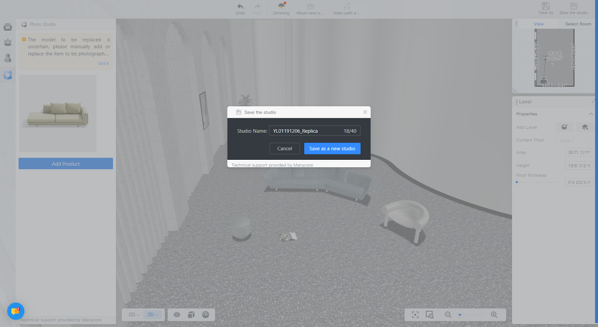Click the zoom-region magnifier icon
598x327 pixels.
click(430, 315)
